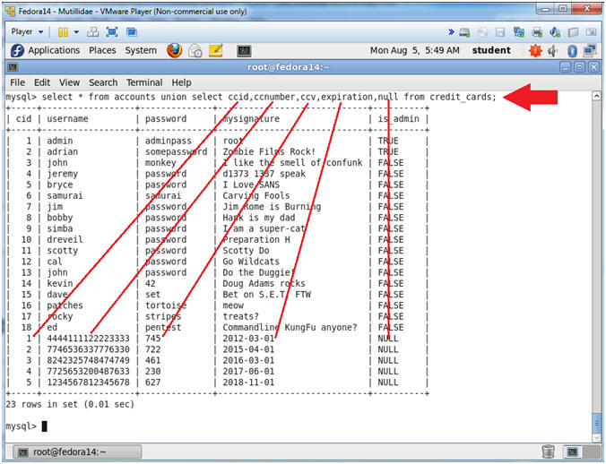This screenshot has width=606, height=464.
Task: Switch to Unity mode icon in the VMware toolbar
Action: pyautogui.click(x=132, y=32)
